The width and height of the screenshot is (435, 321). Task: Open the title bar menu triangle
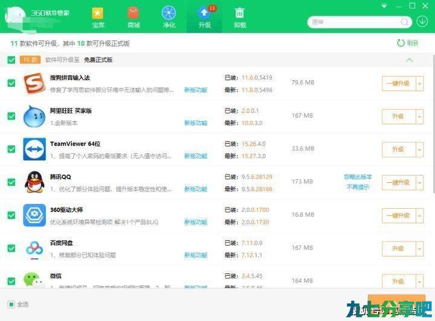click(384, 6)
